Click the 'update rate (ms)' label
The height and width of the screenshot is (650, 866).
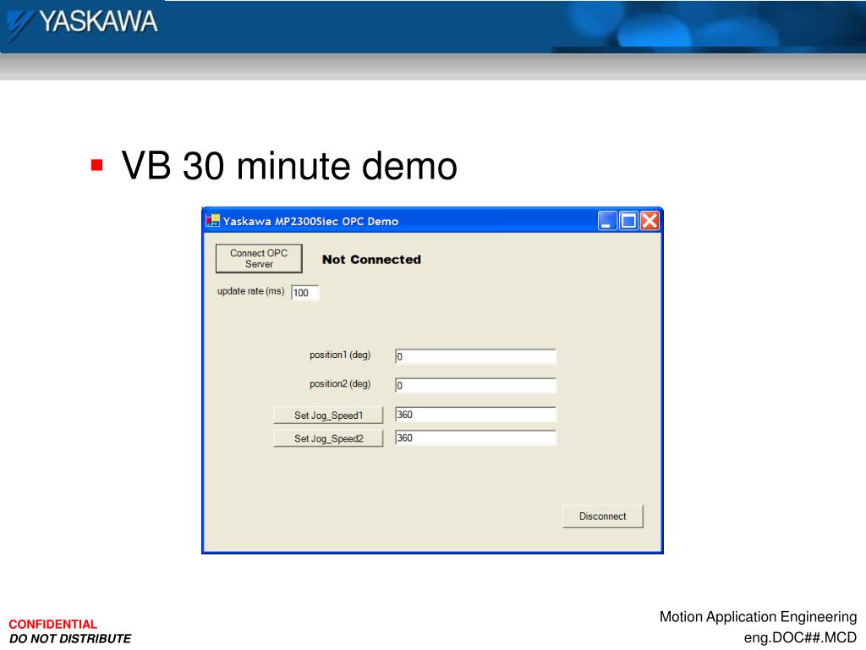tap(250, 291)
